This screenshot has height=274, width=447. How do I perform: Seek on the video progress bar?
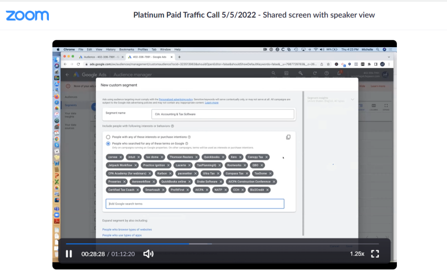pos(221,244)
